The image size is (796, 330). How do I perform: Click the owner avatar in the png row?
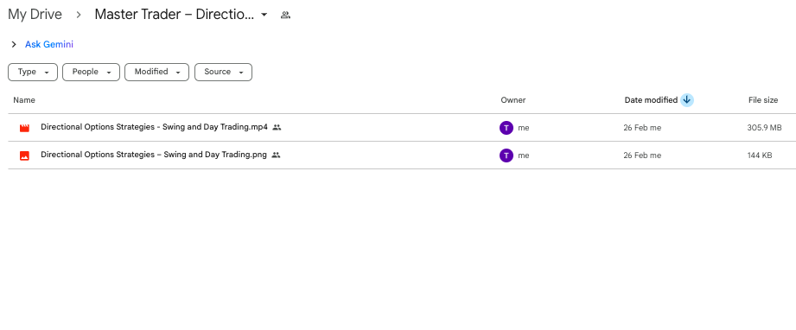506,155
